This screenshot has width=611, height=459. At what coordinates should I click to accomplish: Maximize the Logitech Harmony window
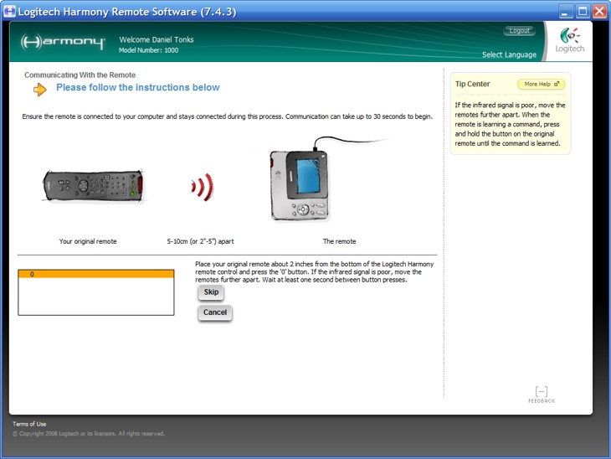(x=583, y=11)
